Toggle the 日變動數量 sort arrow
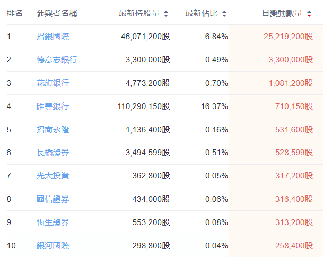Screen dimensions: 323x259 pyautogui.click(x=309, y=14)
